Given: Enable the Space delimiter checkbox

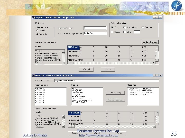Looking at the screenshot, I should click(112, 32).
